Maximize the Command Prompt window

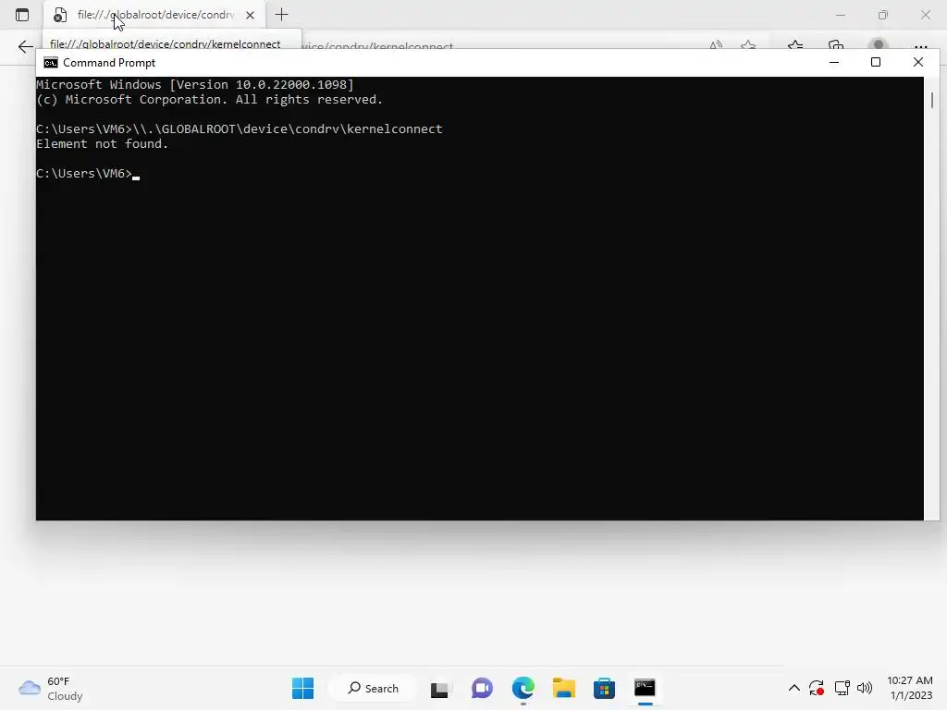coord(876,62)
